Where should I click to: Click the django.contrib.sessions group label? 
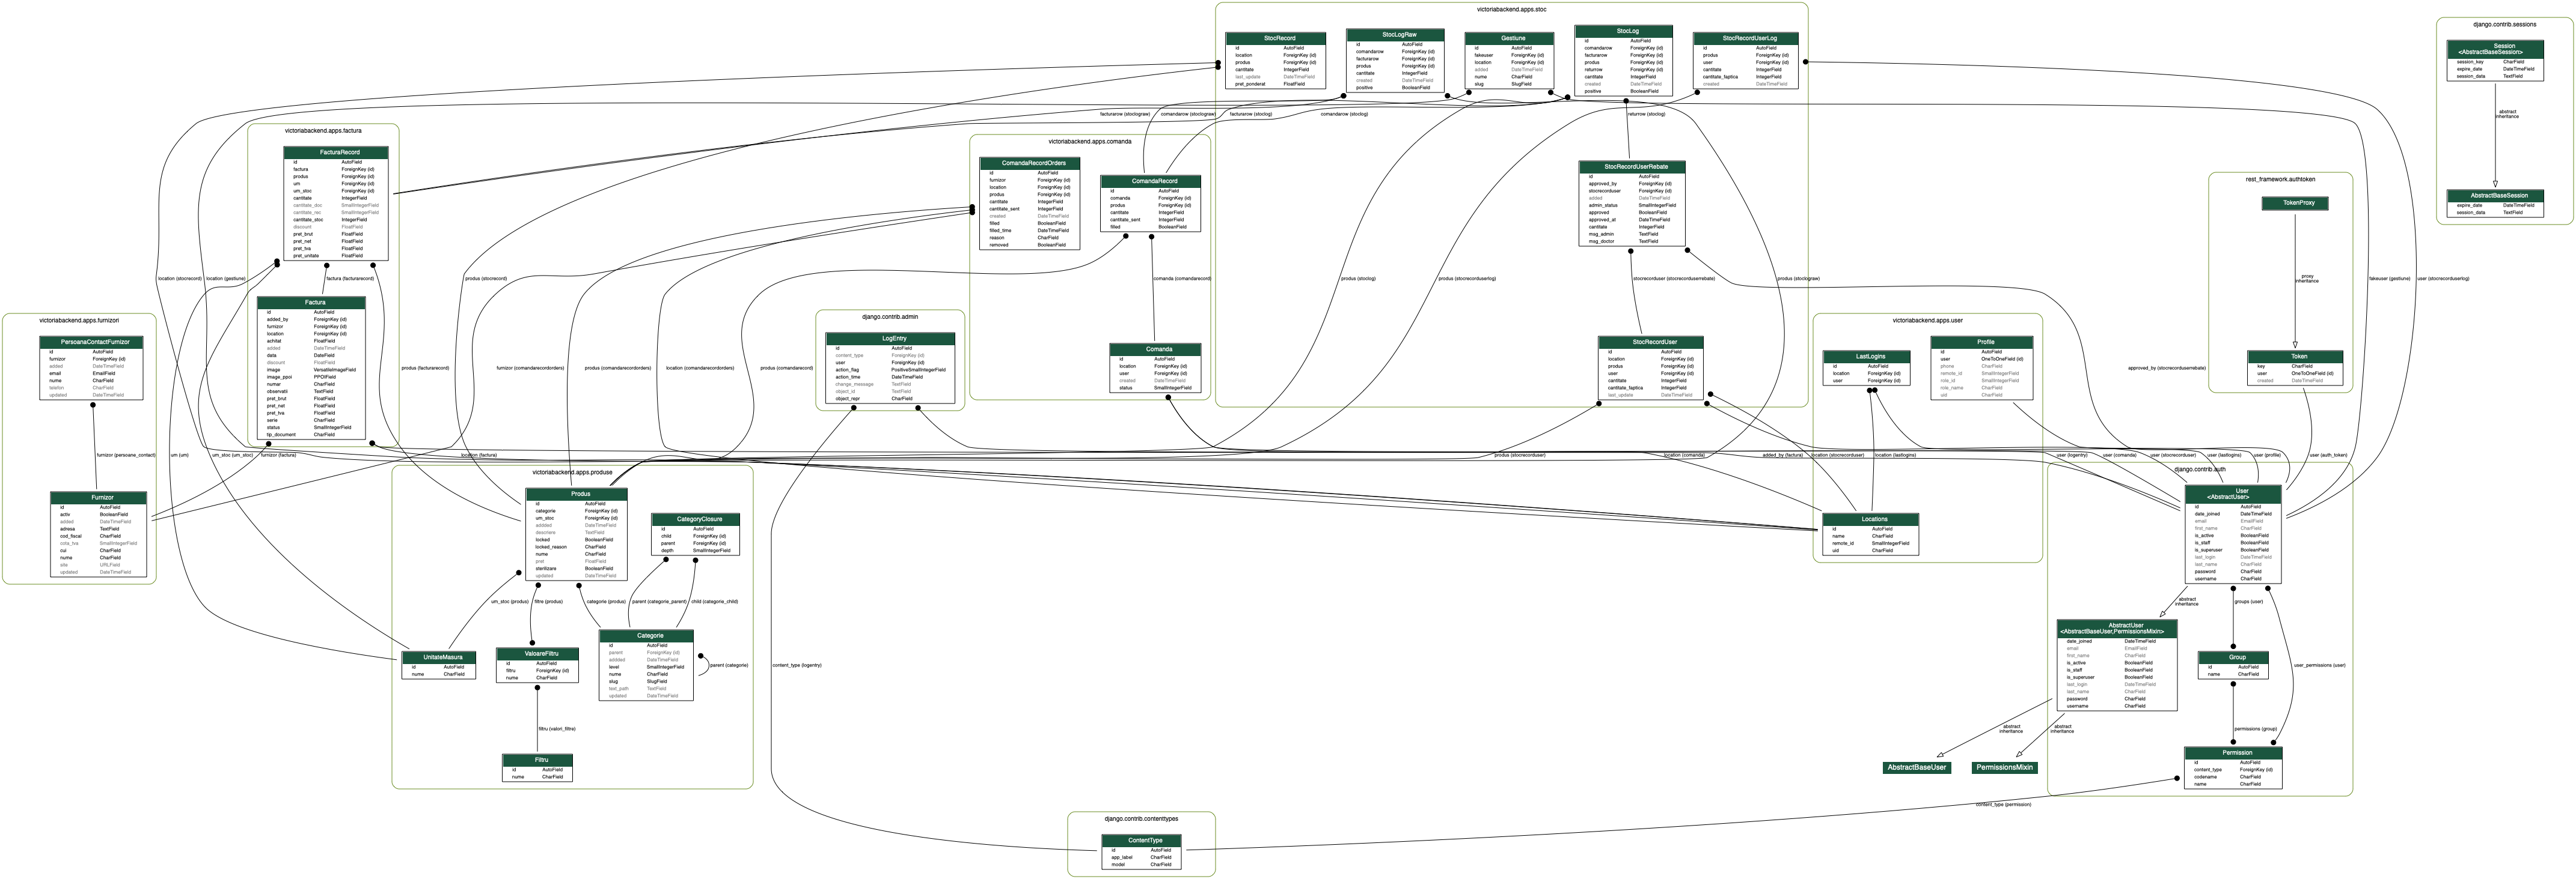click(x=2504, y=24)
